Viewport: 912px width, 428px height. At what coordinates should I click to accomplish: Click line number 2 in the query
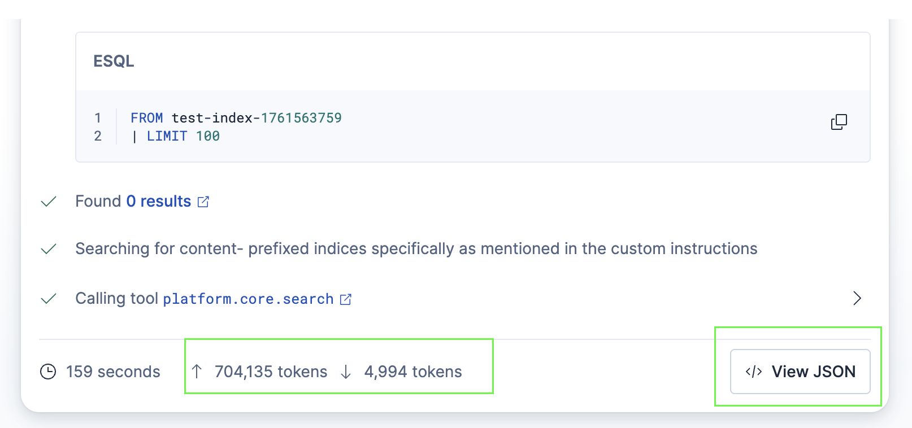coord(97,136)
